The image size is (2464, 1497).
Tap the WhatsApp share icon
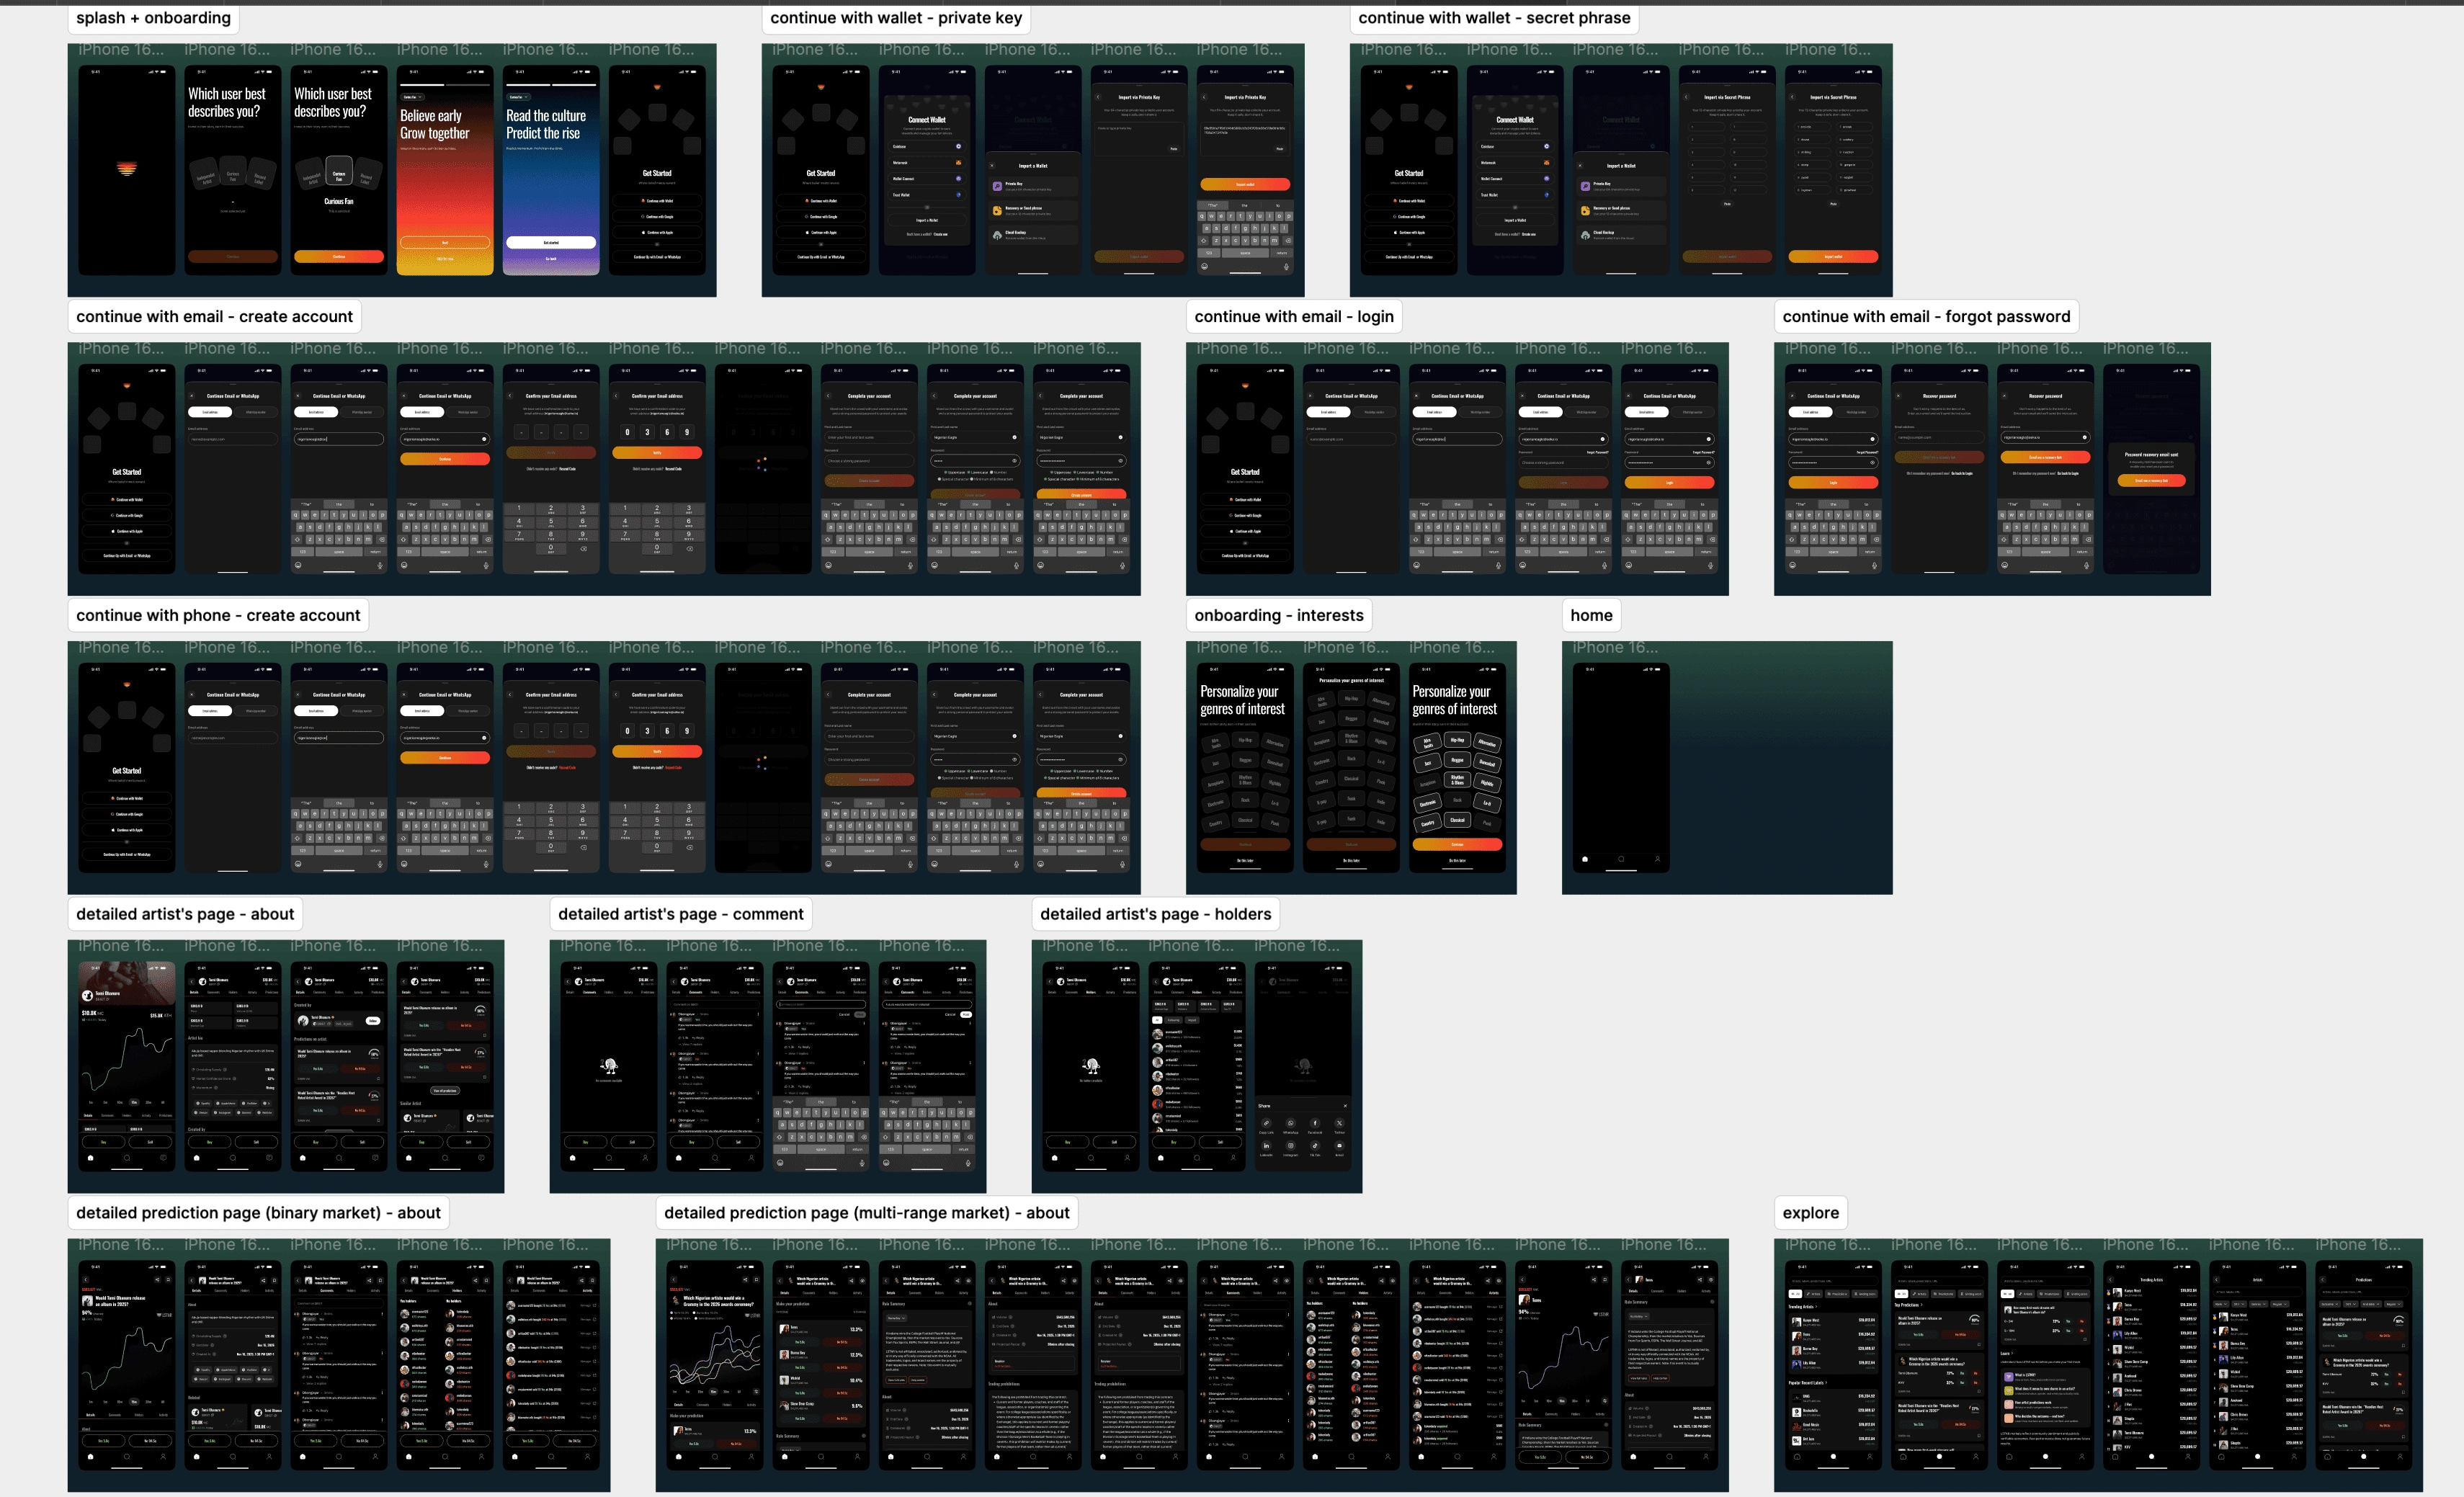[1291, 1123]
